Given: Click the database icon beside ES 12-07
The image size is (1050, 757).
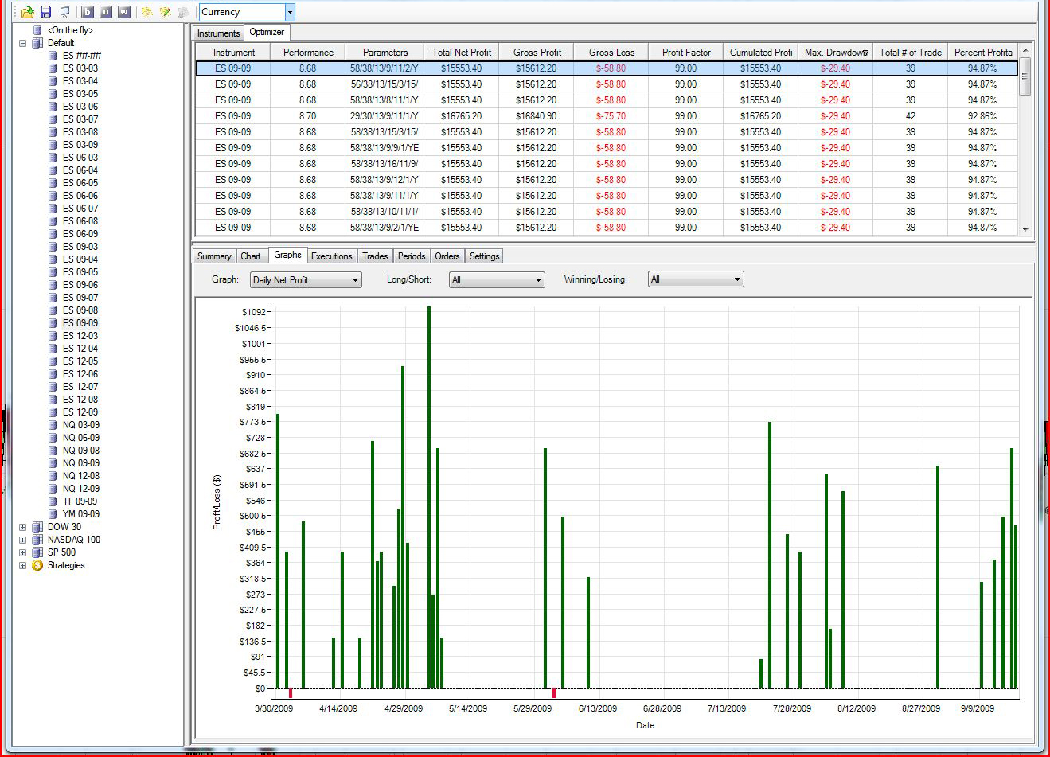Looking at the screenshot, I should 53,387.
